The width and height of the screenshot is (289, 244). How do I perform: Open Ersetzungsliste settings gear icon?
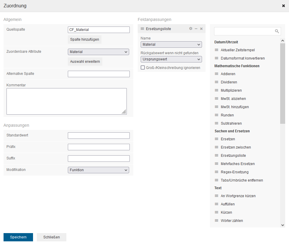coord(191,29)
